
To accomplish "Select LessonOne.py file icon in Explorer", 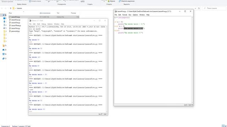I will pos(10,23).
